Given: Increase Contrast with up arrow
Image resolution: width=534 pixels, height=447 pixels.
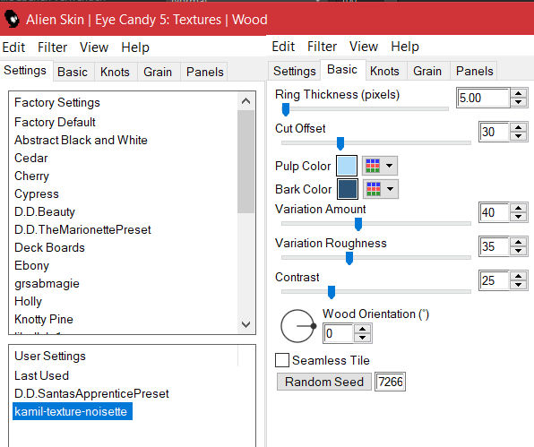Looking at the screenshot, I should (519, 276).
